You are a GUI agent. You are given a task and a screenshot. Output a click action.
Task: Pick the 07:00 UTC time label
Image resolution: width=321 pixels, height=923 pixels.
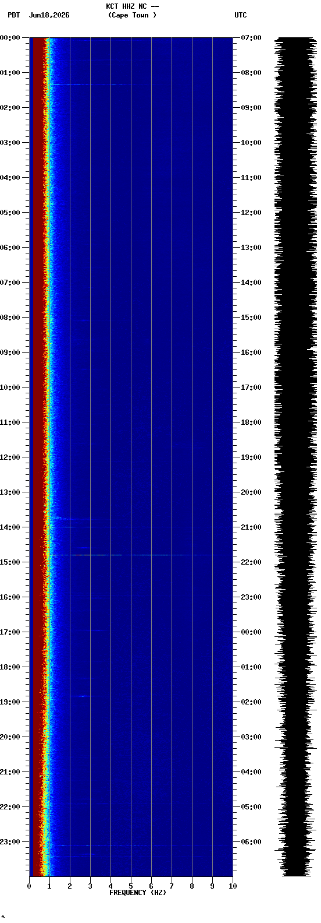[x=251, y=38]
